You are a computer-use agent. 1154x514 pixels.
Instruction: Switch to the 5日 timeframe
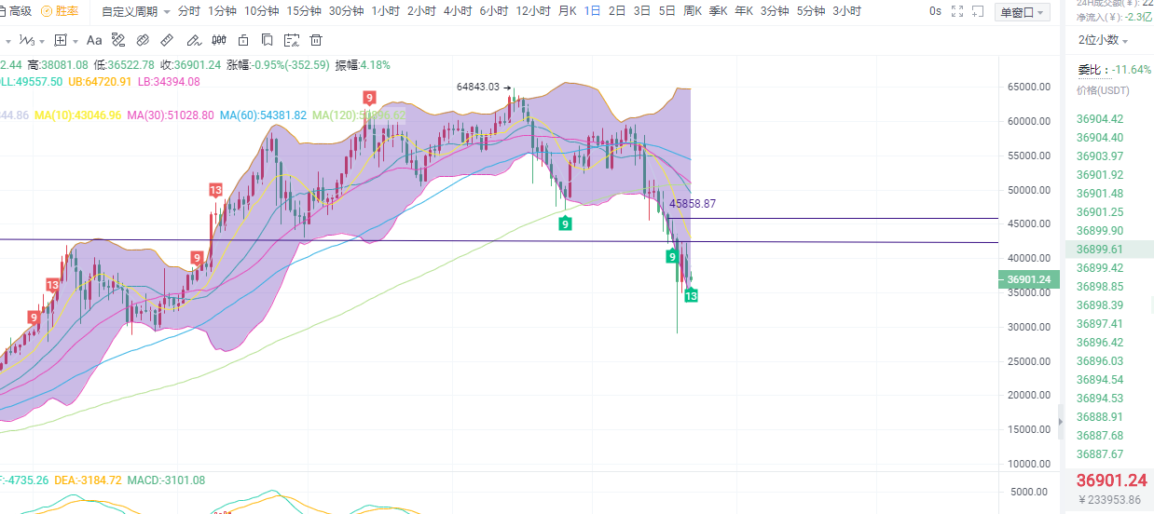click(666, 11)
